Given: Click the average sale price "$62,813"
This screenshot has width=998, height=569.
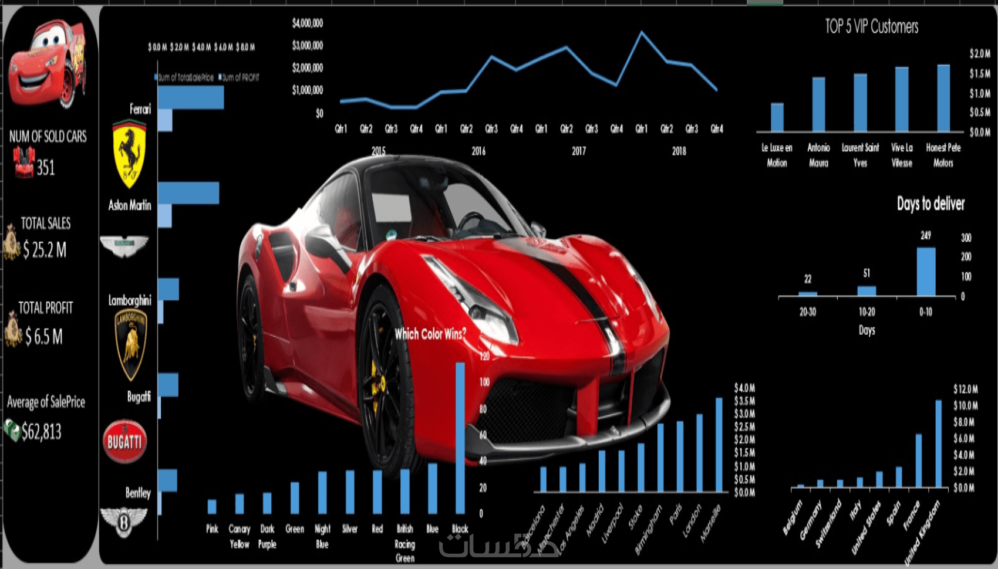Looking at the screenshot, I should (x=41, y=432).
